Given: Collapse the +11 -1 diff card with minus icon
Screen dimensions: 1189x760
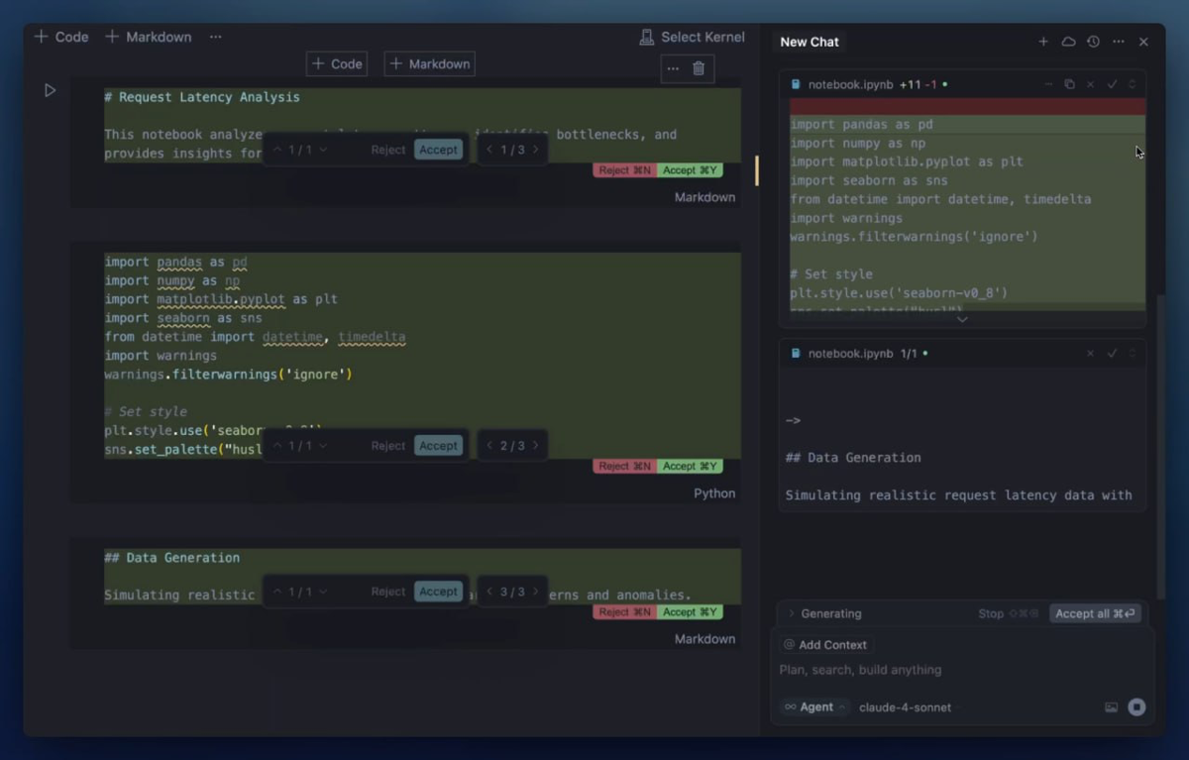Looking at the screenshot, I should [1048, 84].
